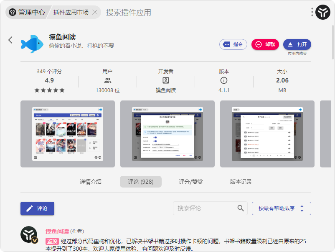The width and height of the screenshot is (335, 252).
Task: Open the 指令 commands button
Action: [233, 44]
